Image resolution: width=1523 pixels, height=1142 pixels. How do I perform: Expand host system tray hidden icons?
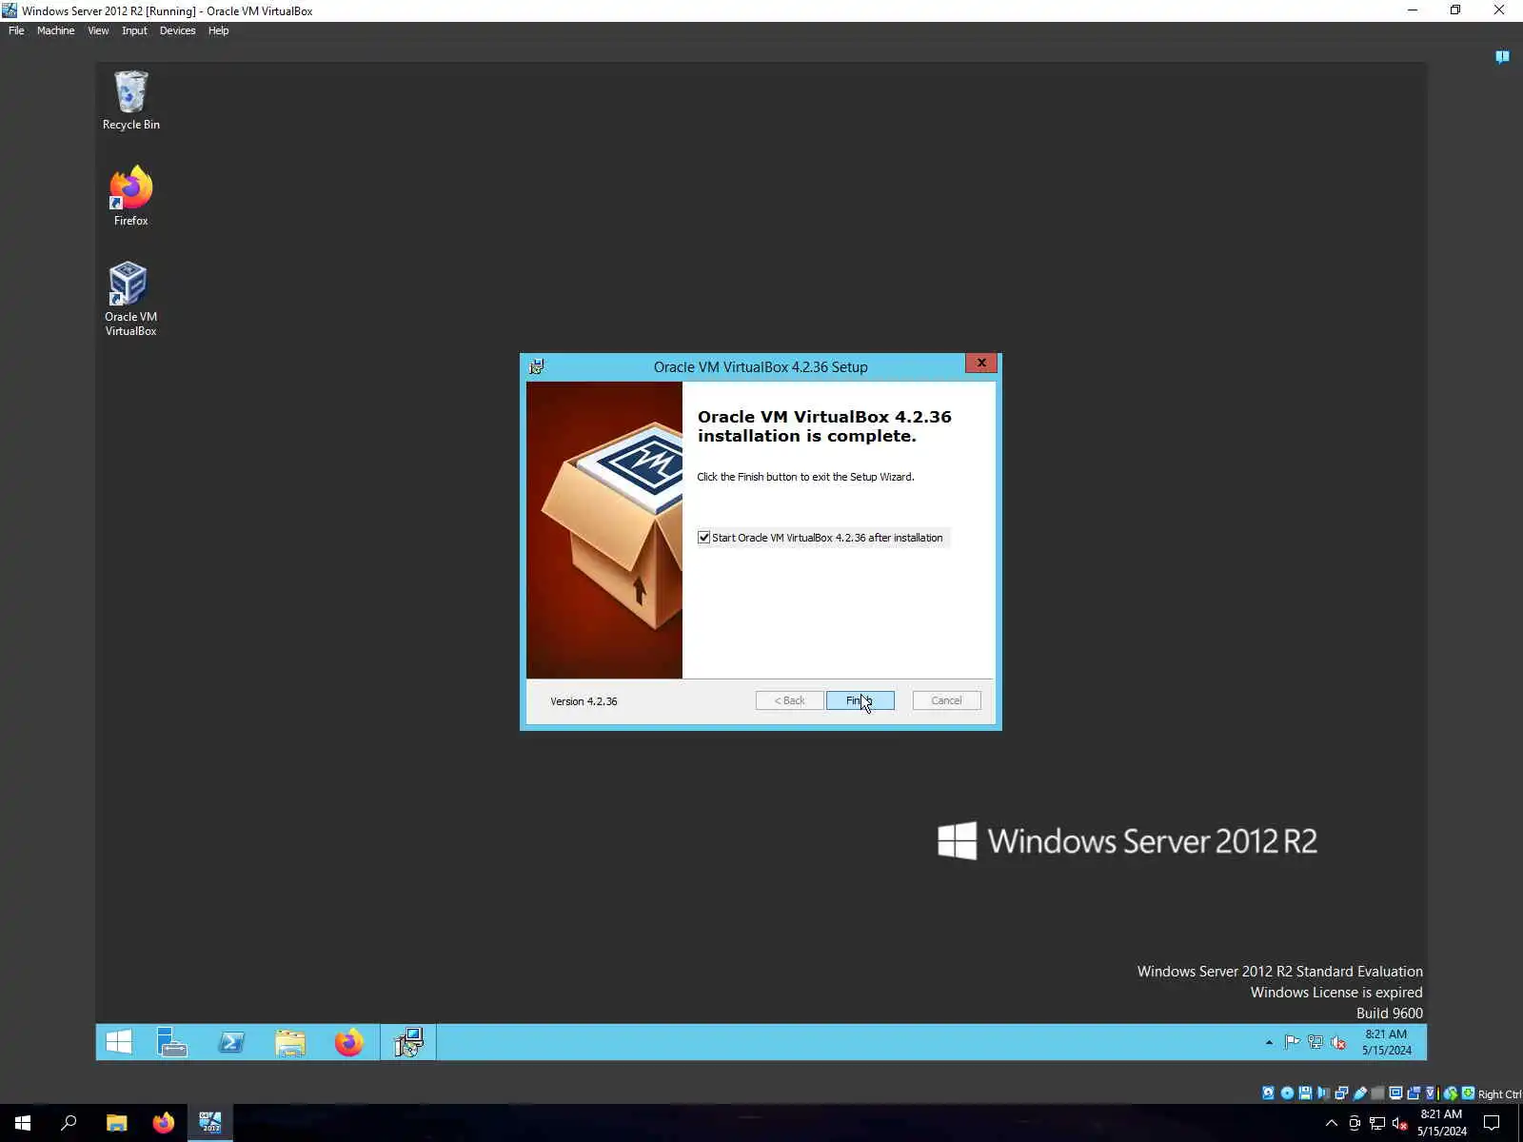[1332, 1124]
